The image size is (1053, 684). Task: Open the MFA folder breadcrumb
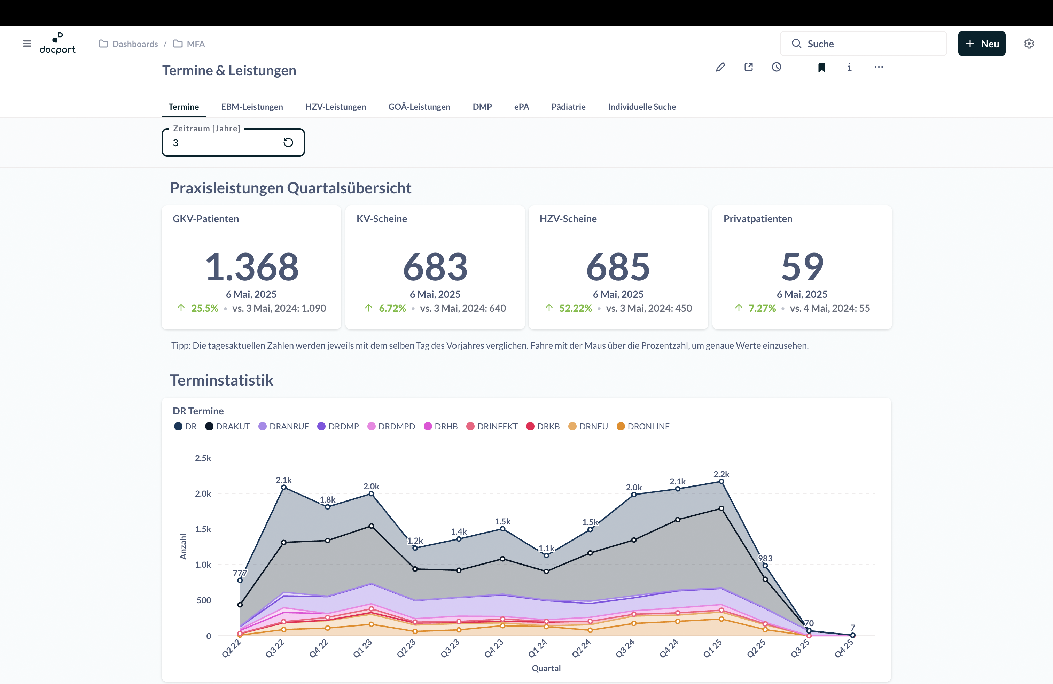(195, 44)
